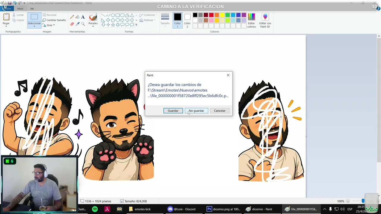The image size is (381, 214).
Task: Select the triangle shape
Action: point(132,15)
